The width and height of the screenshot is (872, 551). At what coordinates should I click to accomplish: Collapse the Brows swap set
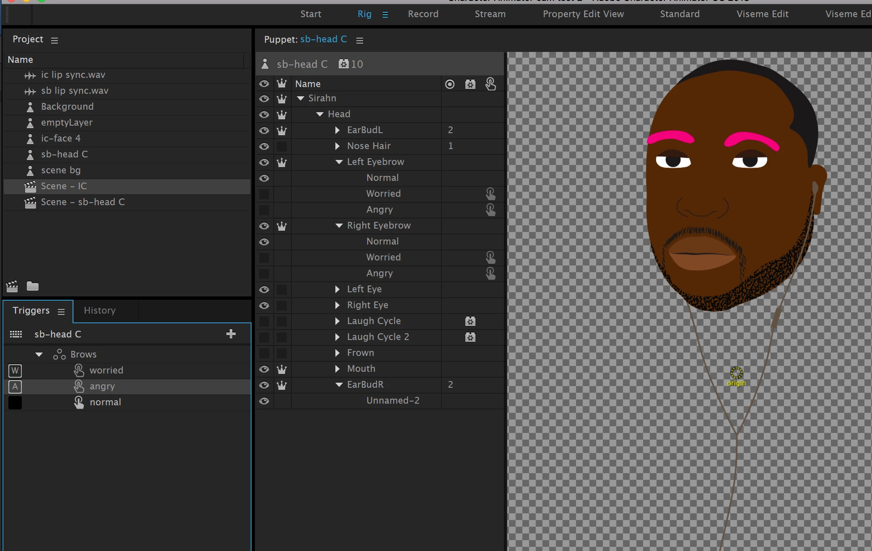coord(39,355)
